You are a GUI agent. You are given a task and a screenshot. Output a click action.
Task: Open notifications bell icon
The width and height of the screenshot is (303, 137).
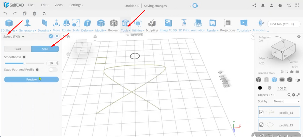pyautogui.click(x=263, y=6)
